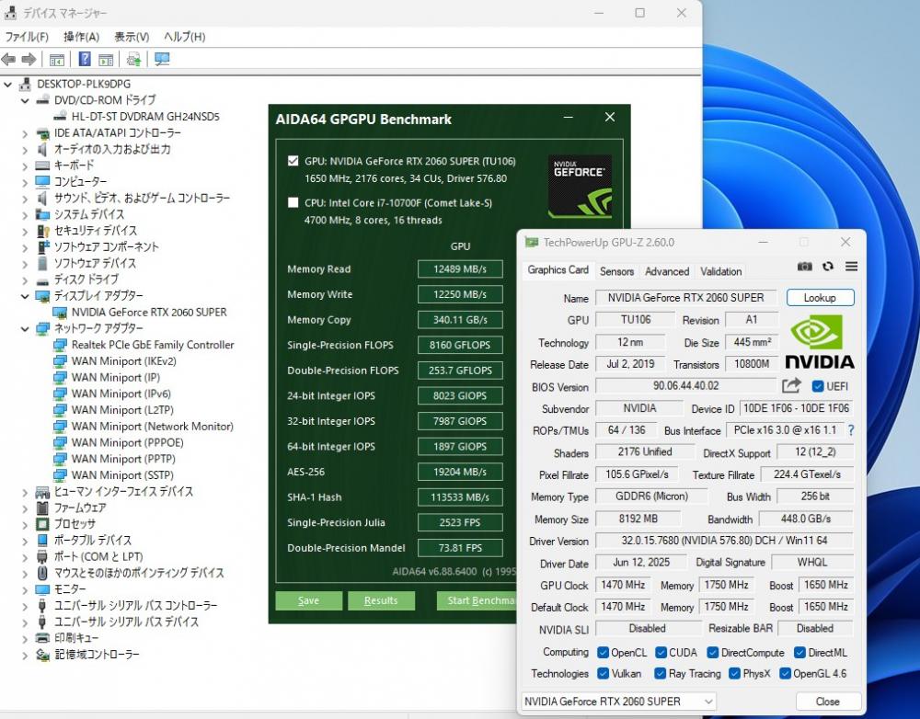The height and width of the screenshot is (719, 920).
Task: Open the 操作(A) menu
Action: 82,37
